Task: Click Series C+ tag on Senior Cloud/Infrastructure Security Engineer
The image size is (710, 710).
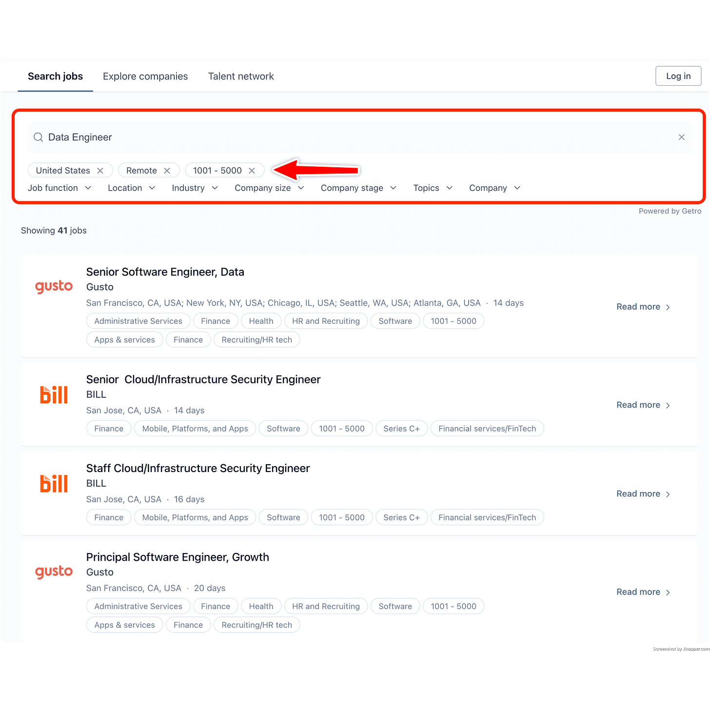Action: tap(401, 429)
